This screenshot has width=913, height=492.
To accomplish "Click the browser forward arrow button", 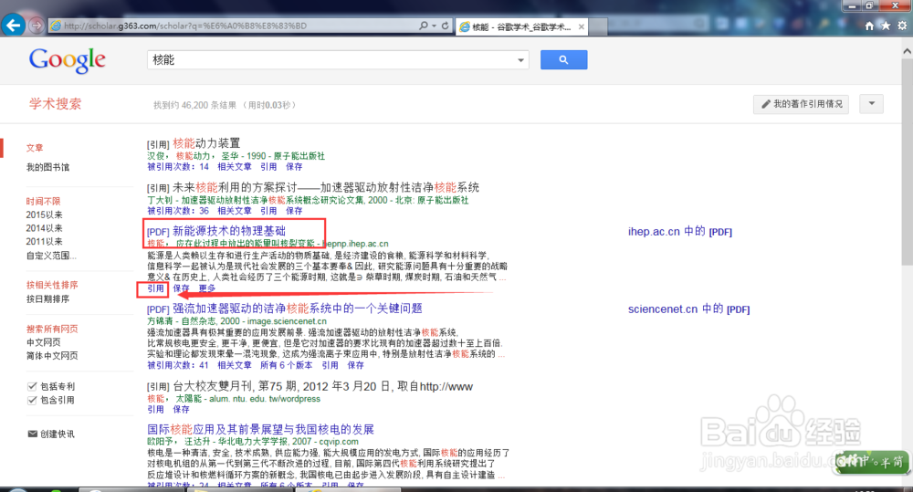I will tap(37, 26).
